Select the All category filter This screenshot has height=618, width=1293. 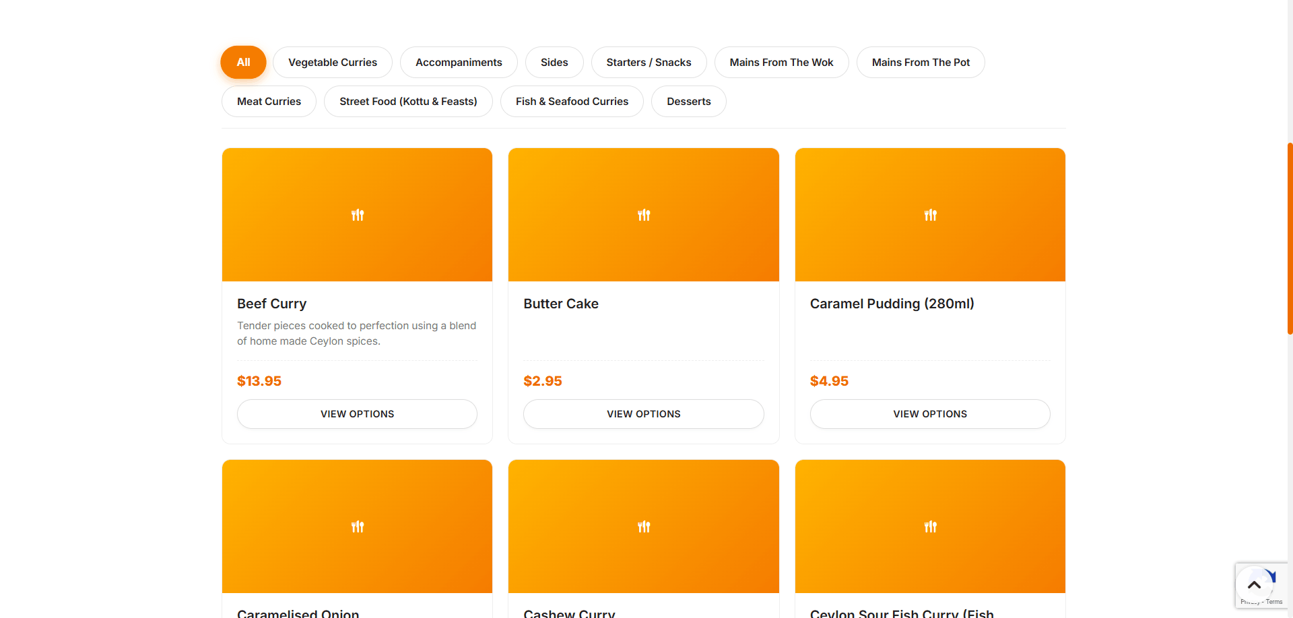pos(243,62)
